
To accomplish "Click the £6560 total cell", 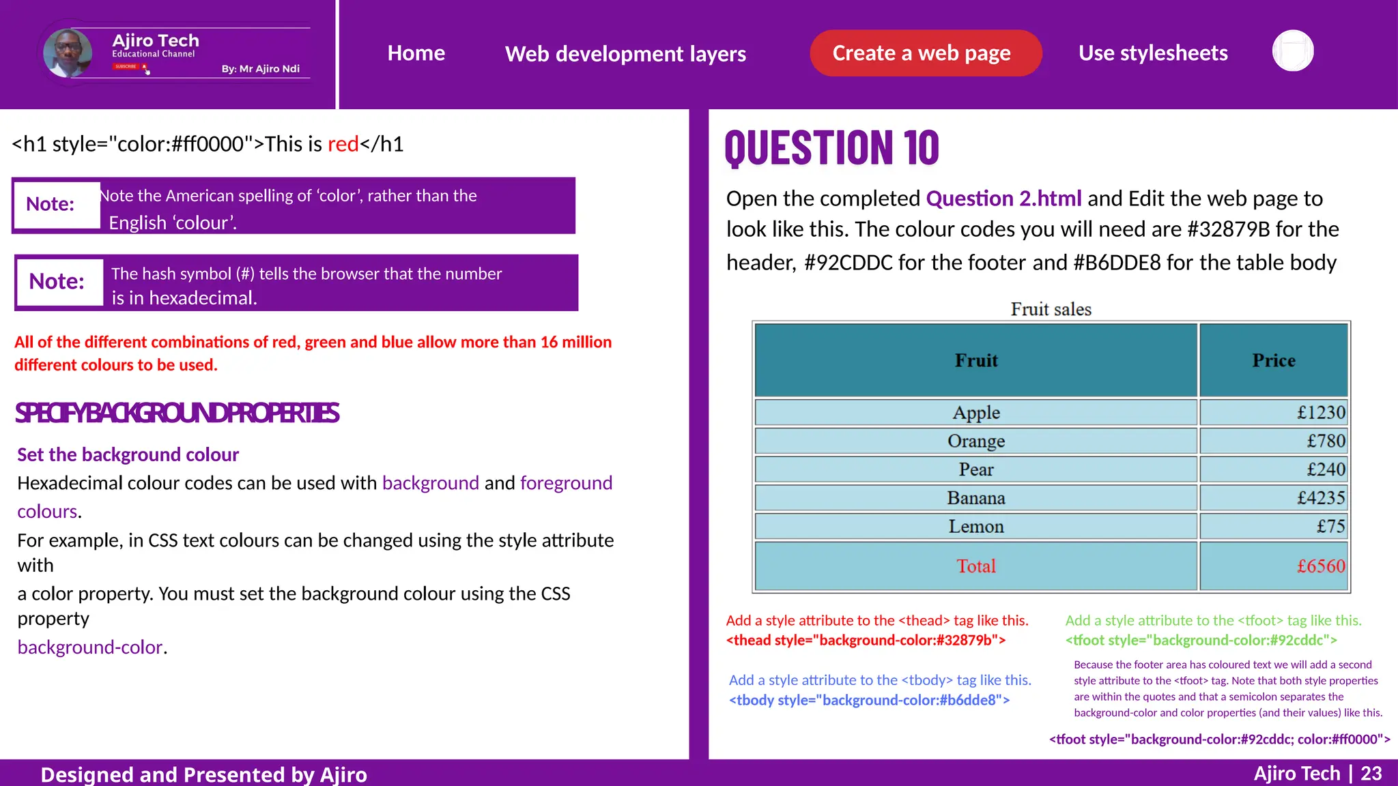I will (1274, 566).
